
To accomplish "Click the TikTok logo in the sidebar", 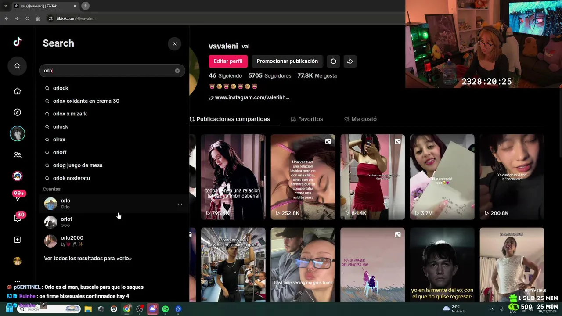I will coord(17,42).
